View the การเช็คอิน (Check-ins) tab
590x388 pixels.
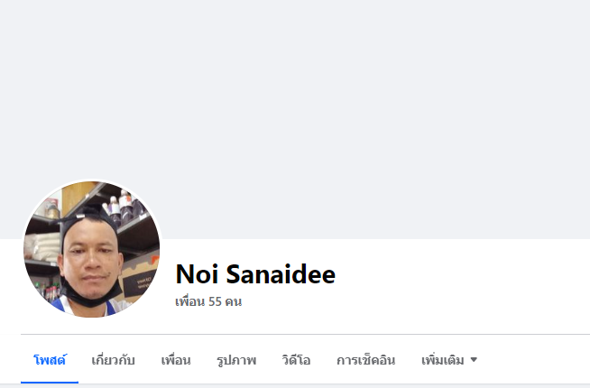point(365,360)
